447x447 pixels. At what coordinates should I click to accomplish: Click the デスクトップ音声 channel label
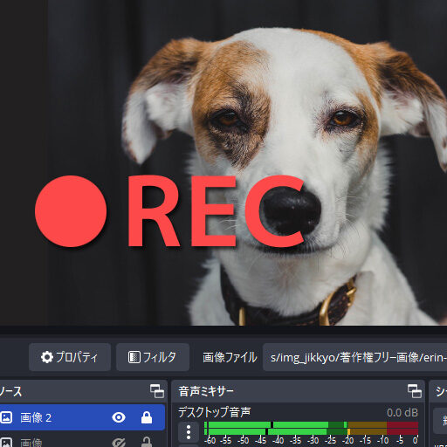215,412
